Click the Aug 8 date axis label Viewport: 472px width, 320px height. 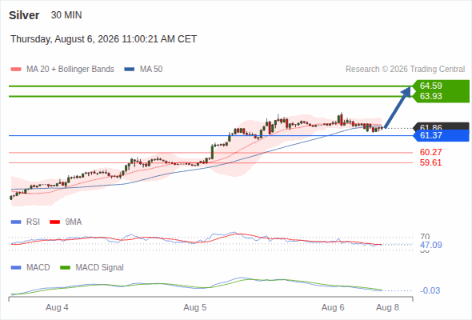(x=387, y=308)
